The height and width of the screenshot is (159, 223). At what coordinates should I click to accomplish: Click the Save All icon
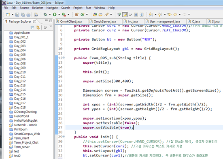coord(23,15)
